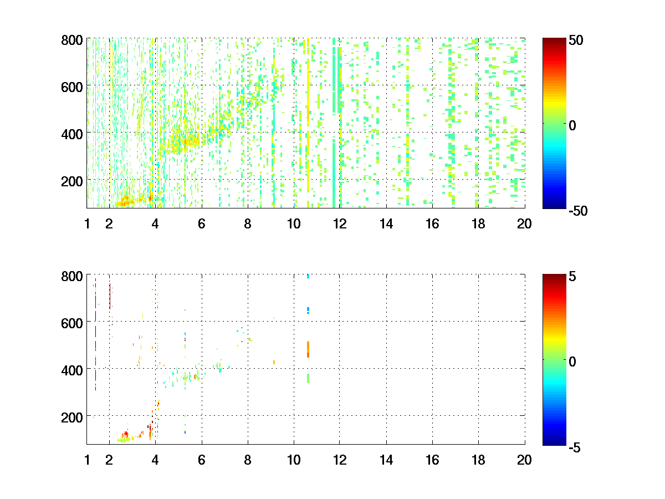
Task: Click the top spectrogram plot area
Action: point(306,123)
